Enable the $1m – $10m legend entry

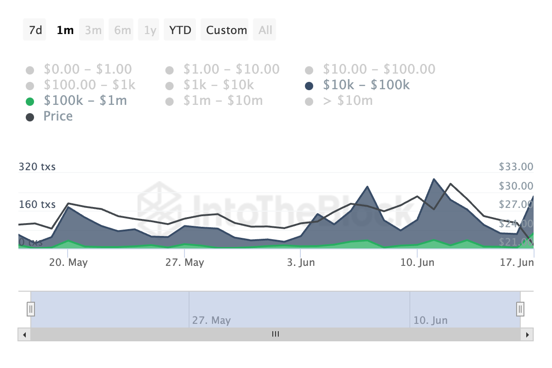[x=214, y=100]
